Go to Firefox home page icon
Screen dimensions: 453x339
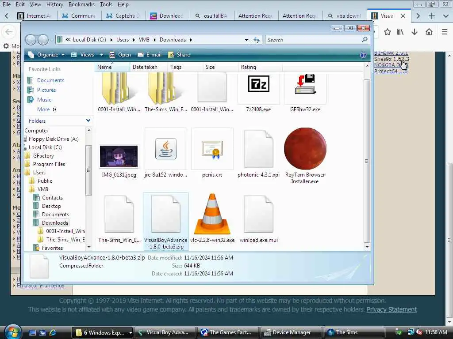tap(429, 32)
